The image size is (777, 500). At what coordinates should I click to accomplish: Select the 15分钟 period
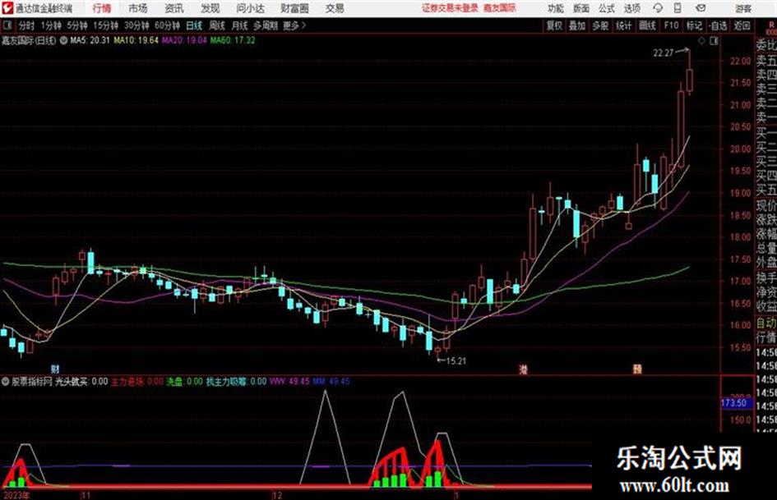[105, 25]
